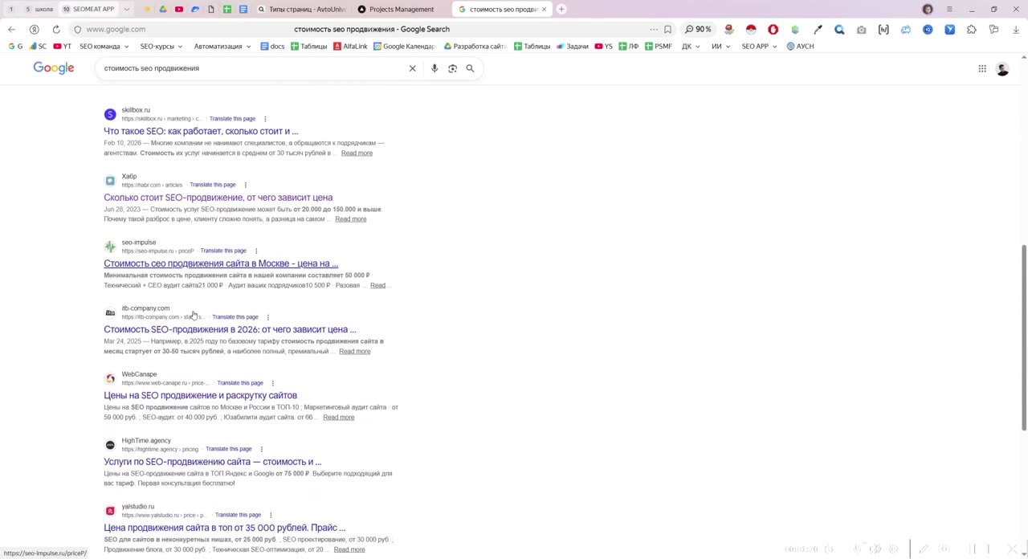Open the browser main menu
The width and height of the screenshot is (1028, 559).
pyautogui.click(x=949, y=10)
